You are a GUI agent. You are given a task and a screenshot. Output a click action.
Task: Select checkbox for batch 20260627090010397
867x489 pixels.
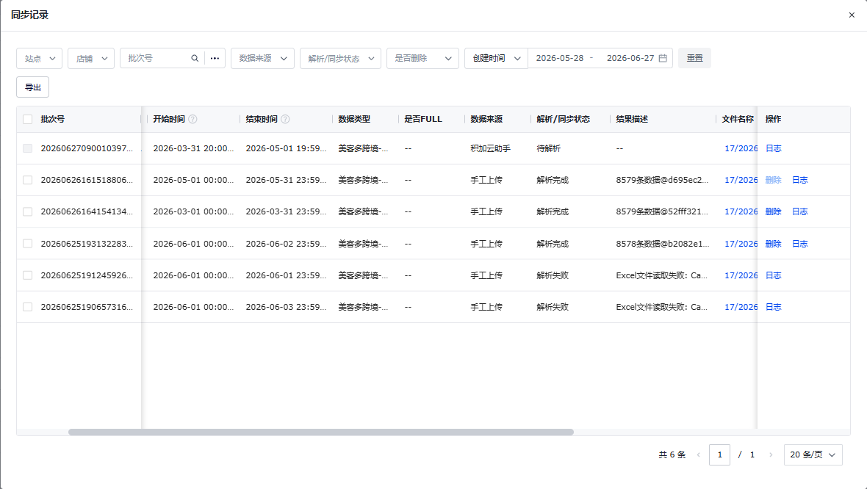point(28,148)
